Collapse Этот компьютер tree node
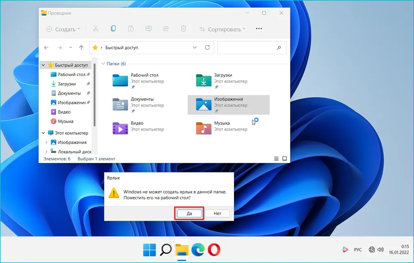The height and width of the screenshot is (263, 414). tap(43, 133)
